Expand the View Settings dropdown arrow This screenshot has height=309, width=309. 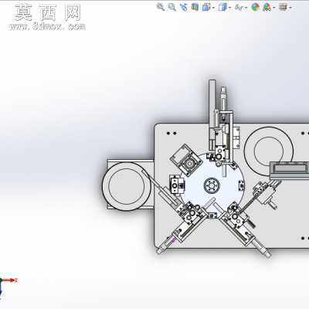290,8
